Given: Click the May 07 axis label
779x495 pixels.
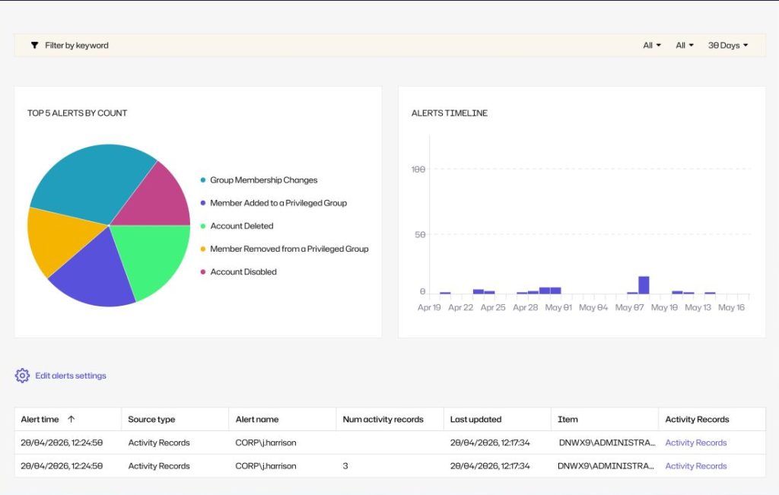Looking at the screenshot, I should click(x=629, y=307).
